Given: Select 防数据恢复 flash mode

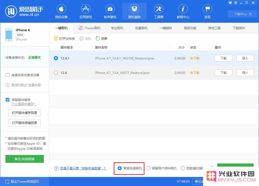Looking at the screenshot, I should pyautogui.click(x=183, y=168).
